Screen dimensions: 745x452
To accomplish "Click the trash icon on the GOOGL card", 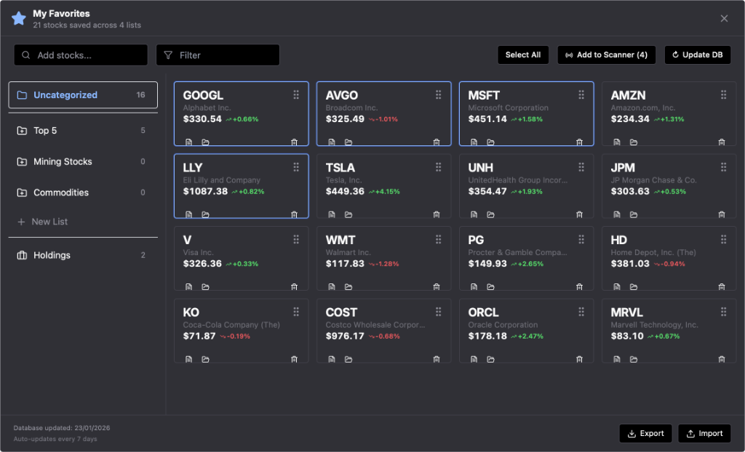I will (x=294, y=142).
